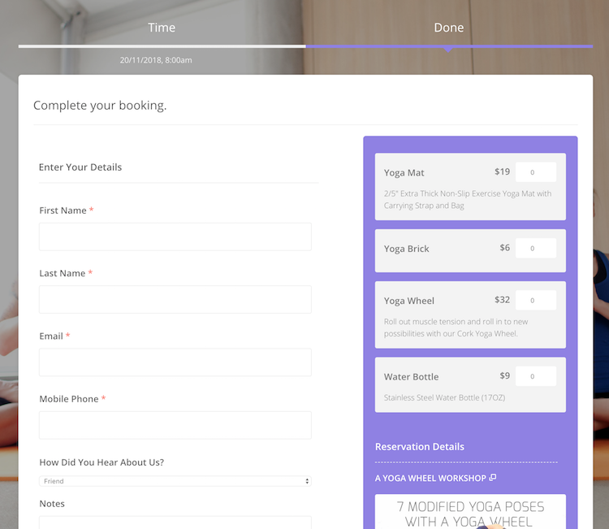609x529 pixels.
Task: Open the How Did You Hear dropdown
Action: click(x=175, y=481)
